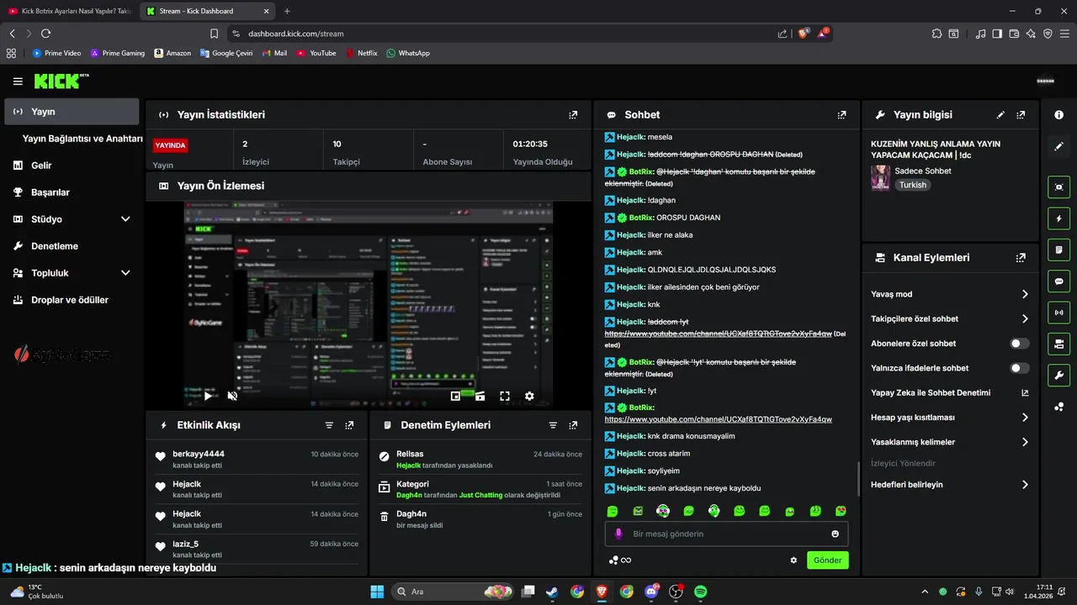1077x605 pixels.
Task: Click the taskbar Ara search box
Action: [452, 592]
